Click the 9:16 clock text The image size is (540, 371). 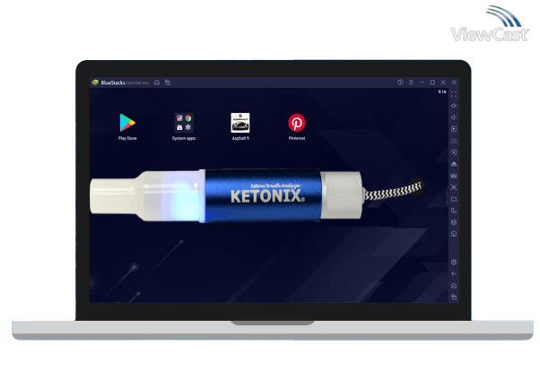coord(442,92)
